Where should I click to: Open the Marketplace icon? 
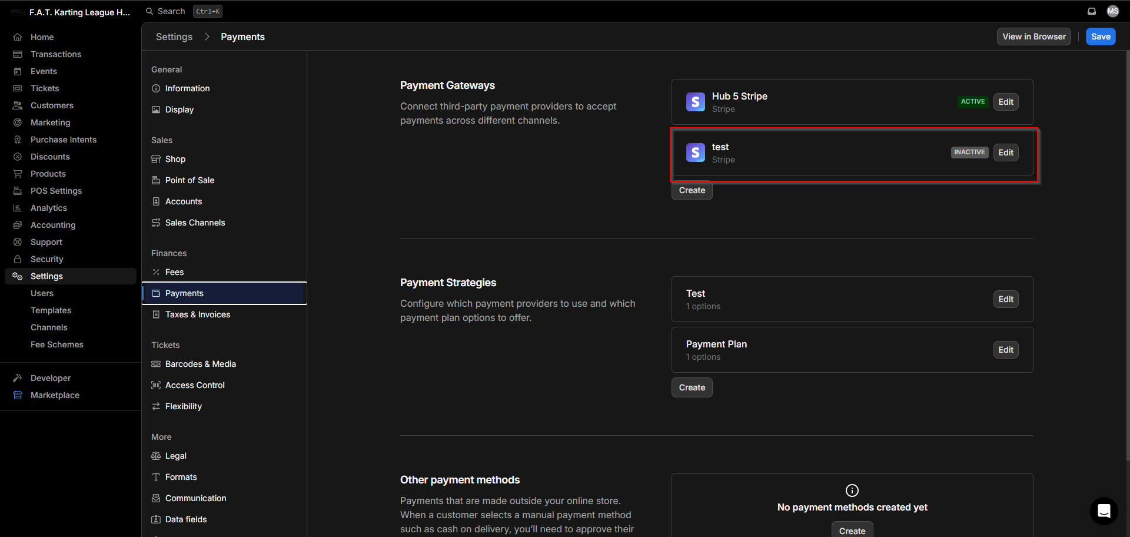tap(18, 395)
